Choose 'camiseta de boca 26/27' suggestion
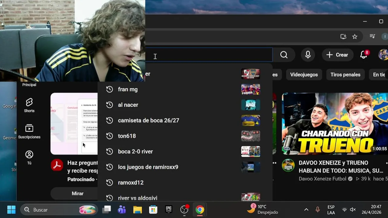 point(185,120)
